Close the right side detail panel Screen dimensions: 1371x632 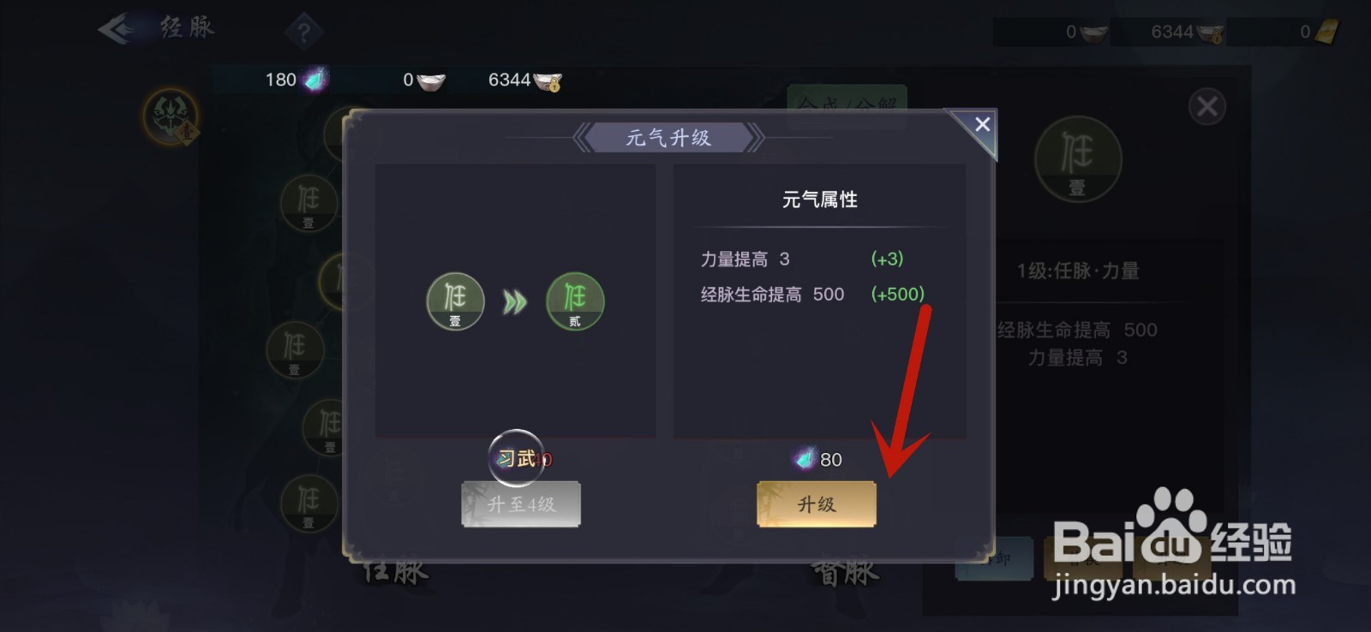tap(1206, 106)
